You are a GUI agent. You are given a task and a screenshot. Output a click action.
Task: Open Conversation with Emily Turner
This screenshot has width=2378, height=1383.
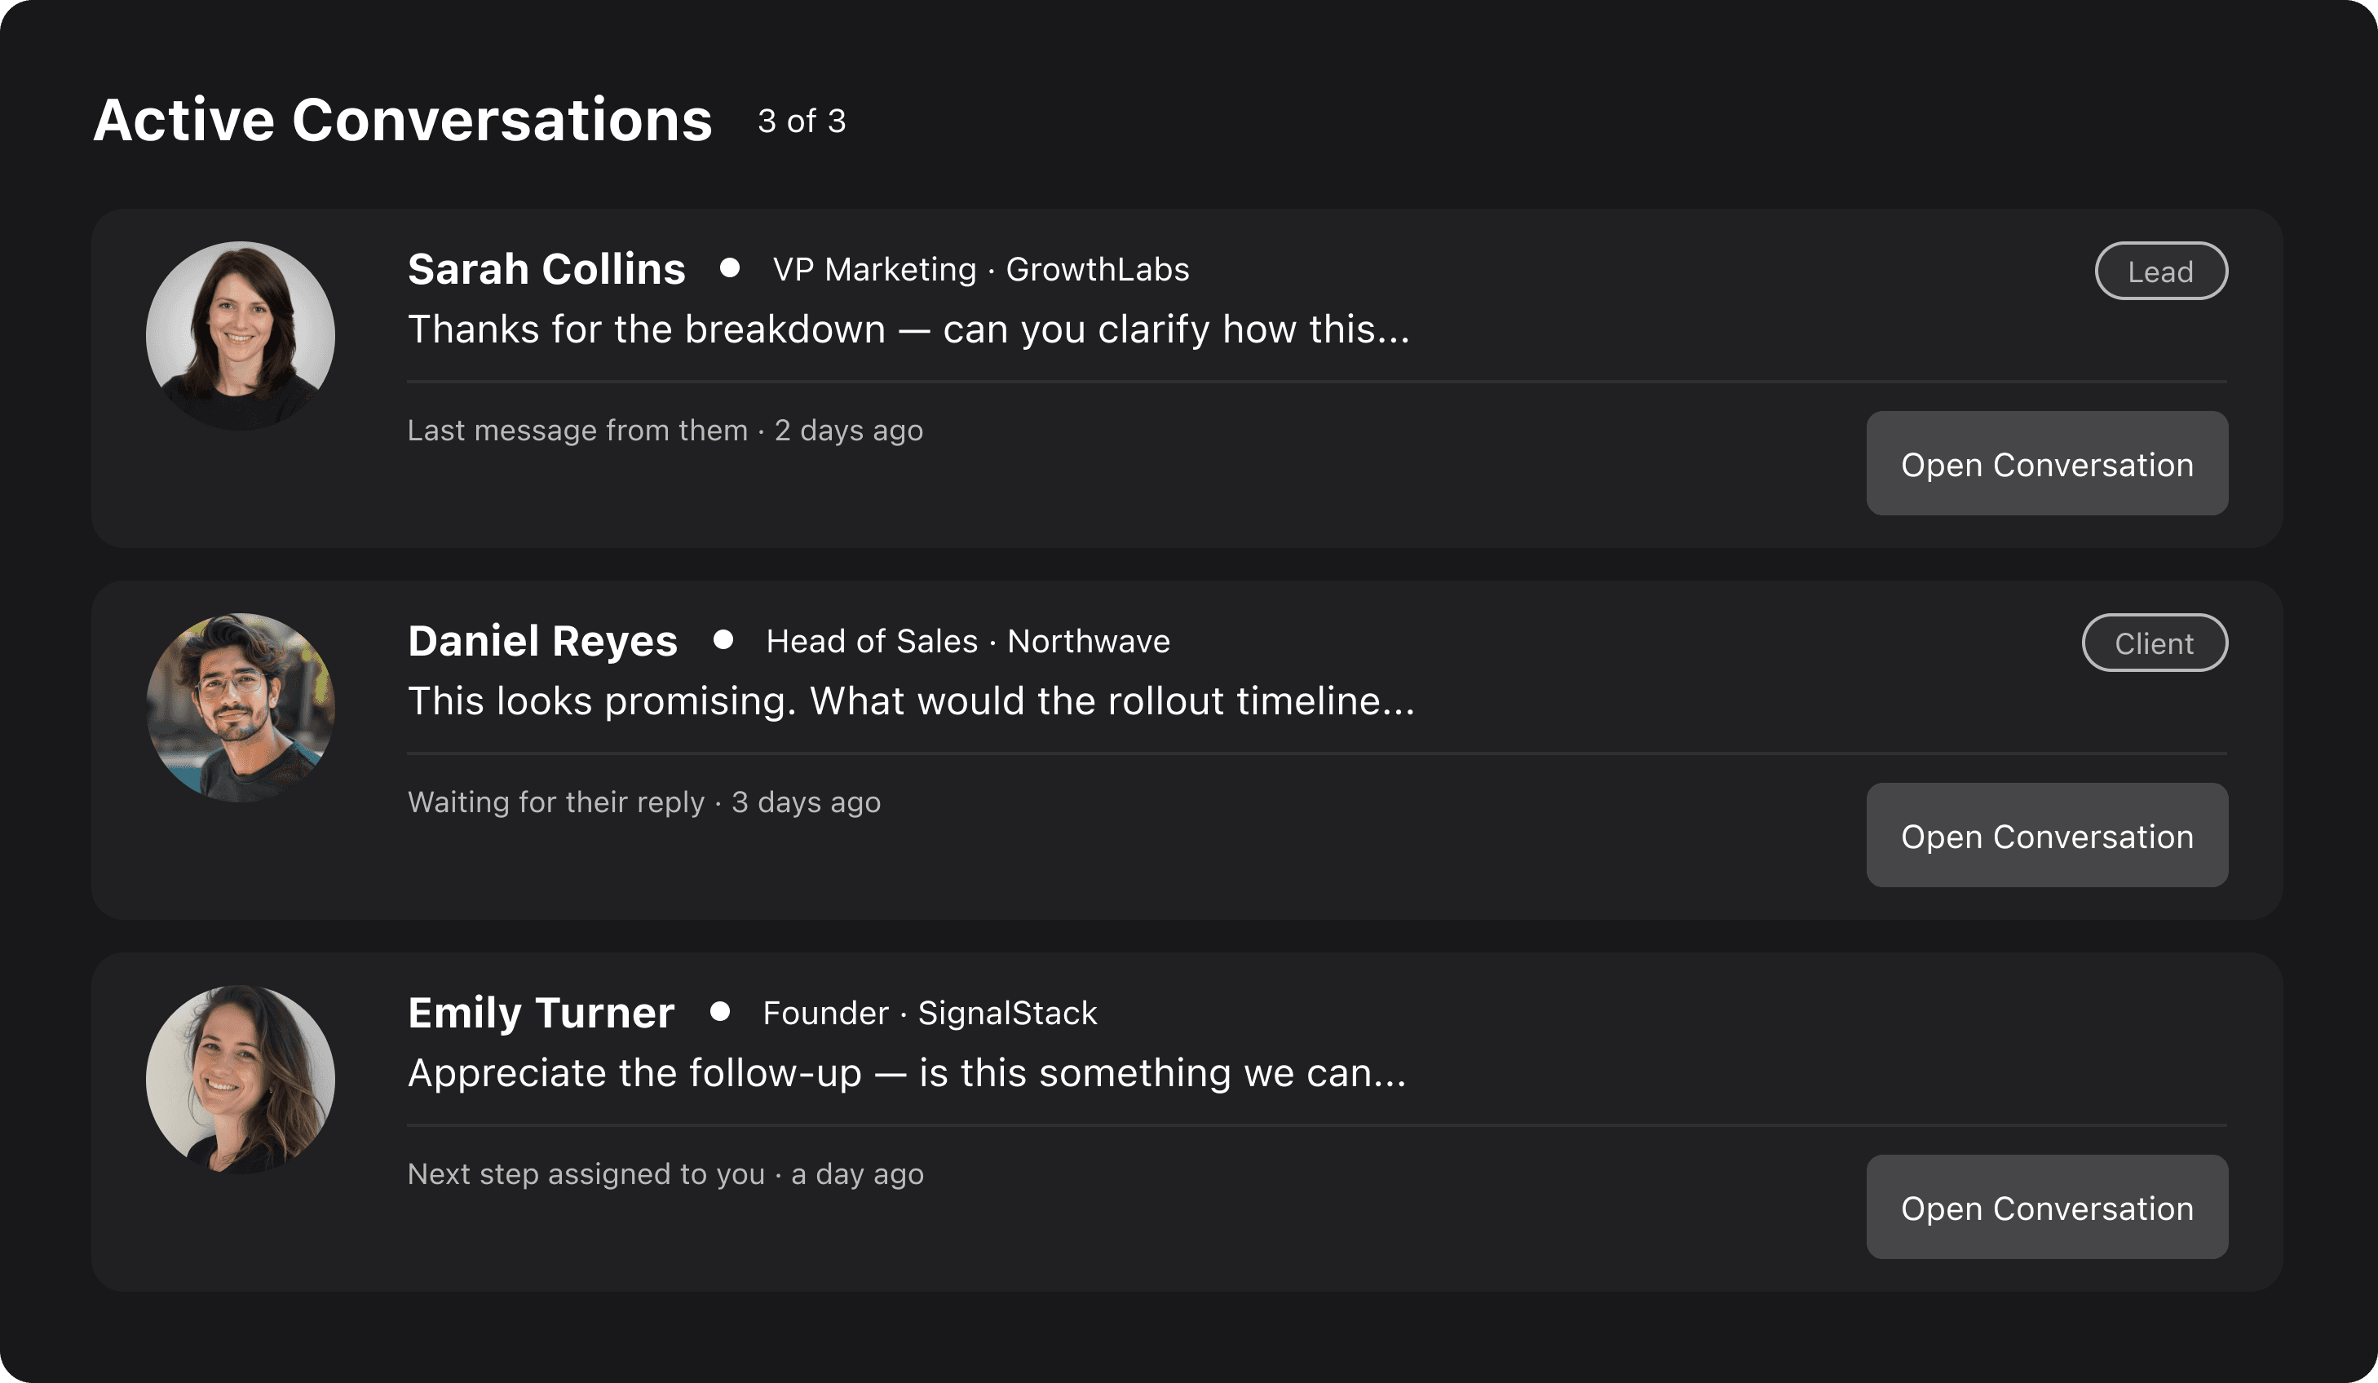coord(2046,1208)
